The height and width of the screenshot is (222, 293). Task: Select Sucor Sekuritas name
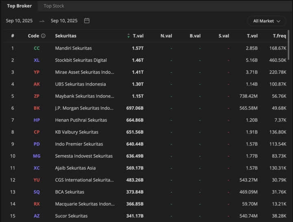click(x=71, y=216)
